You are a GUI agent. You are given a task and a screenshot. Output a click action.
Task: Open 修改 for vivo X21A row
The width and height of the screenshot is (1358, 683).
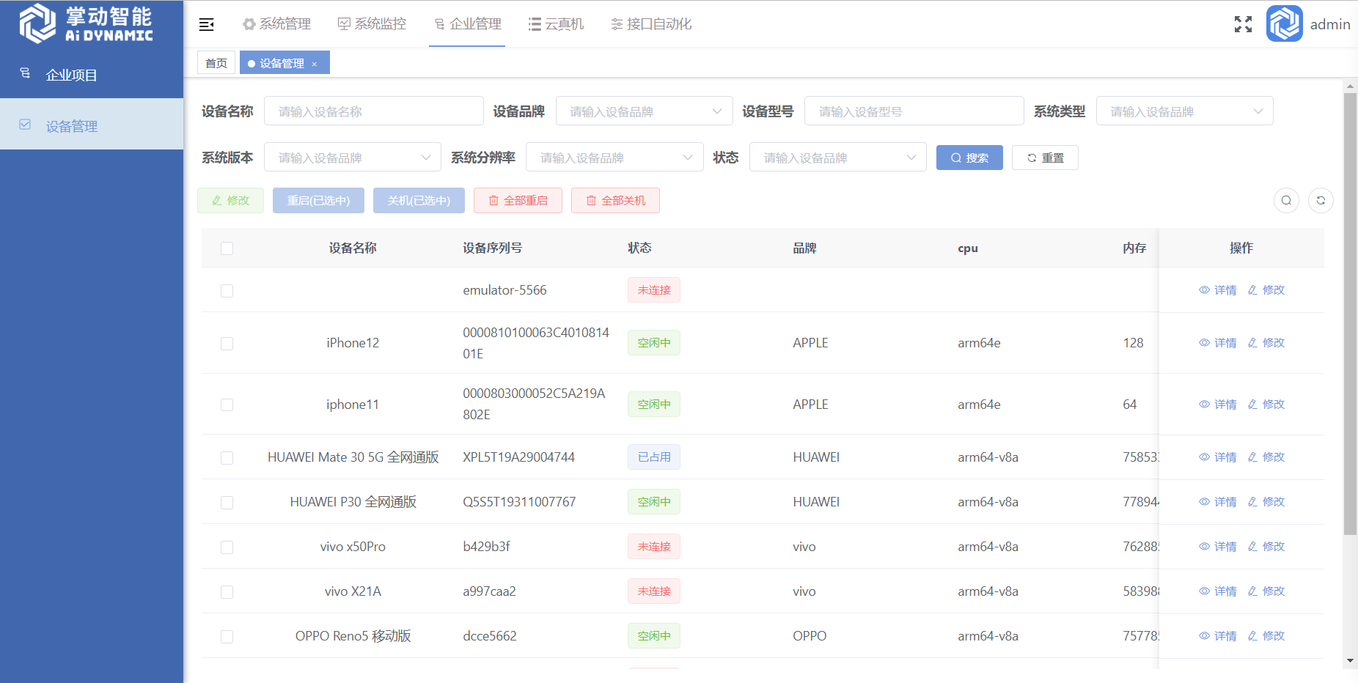(1266, 591)
